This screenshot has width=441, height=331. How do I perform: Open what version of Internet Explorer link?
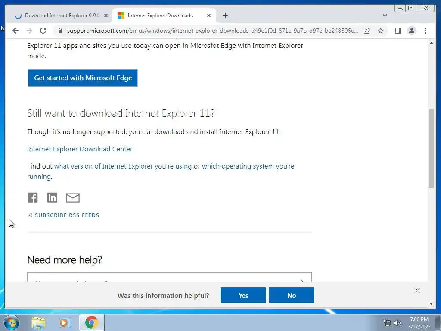(123, 166)
